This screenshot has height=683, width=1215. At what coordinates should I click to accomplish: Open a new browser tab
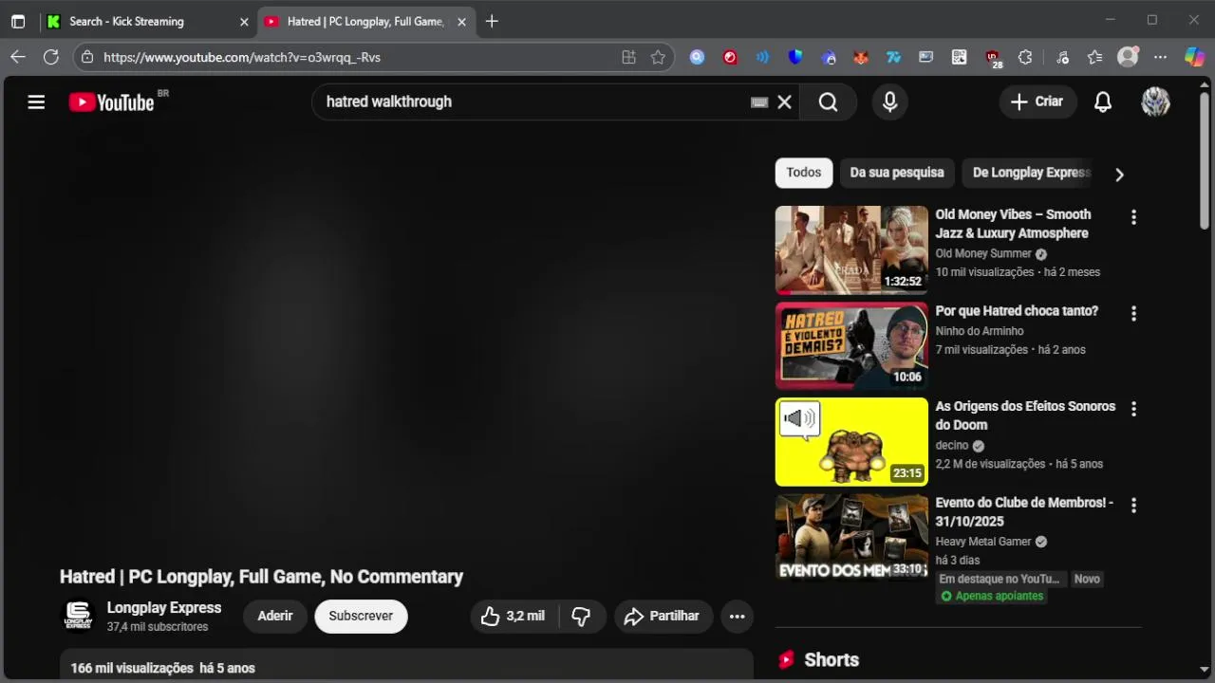pyautogui.click(x=492, y=21)
